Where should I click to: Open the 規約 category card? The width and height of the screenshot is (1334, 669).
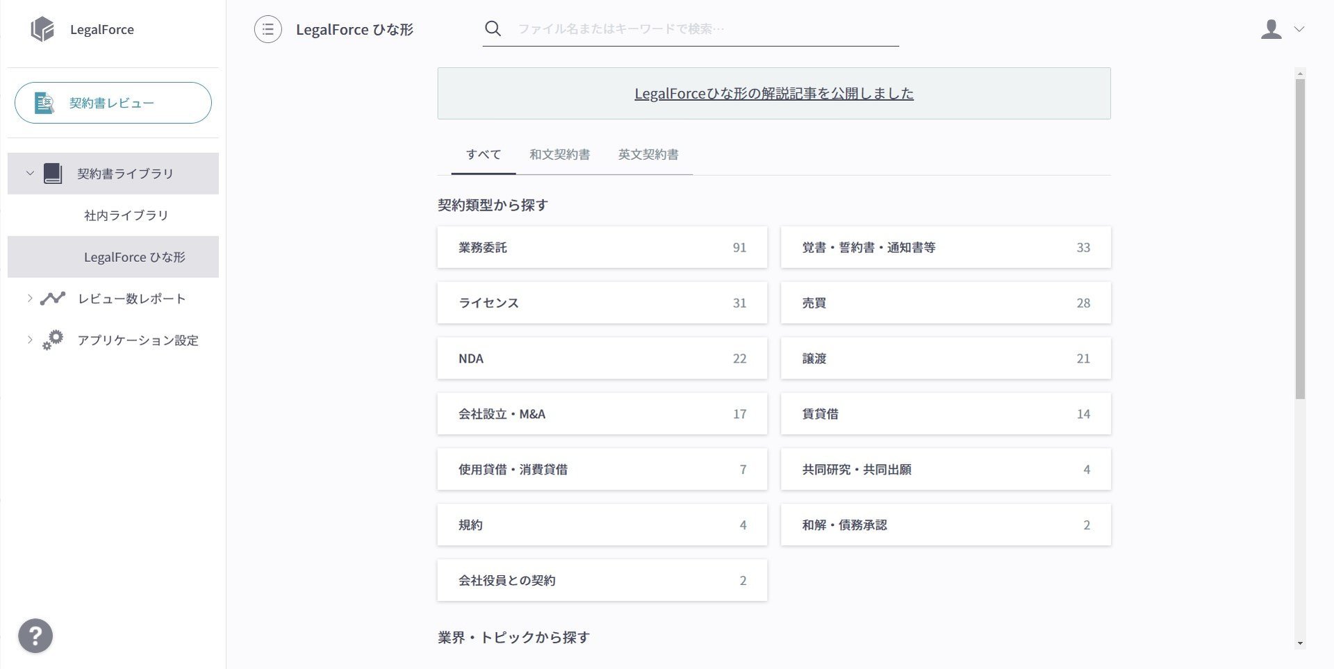click(x=602, y=525)
